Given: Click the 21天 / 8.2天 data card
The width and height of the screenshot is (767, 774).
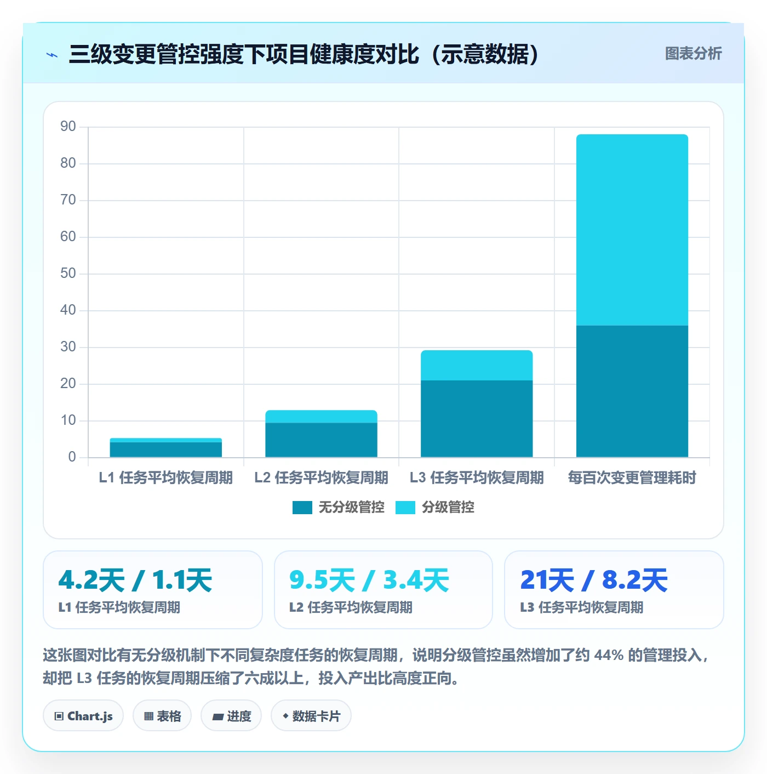Looking at the screenshot, I should pos(614,590).
